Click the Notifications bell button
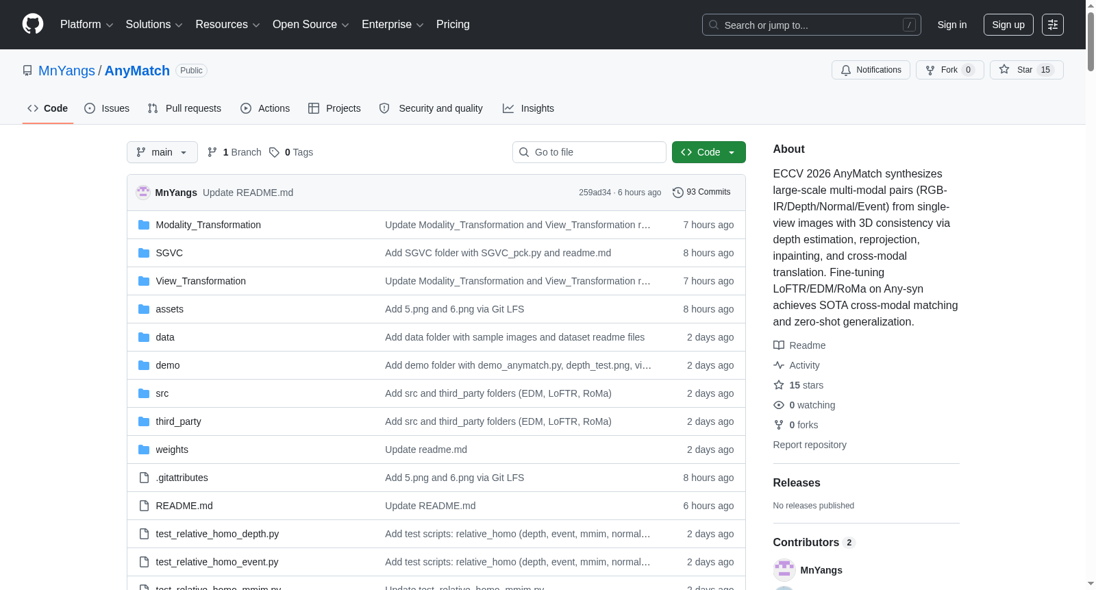 coord(871,70)
